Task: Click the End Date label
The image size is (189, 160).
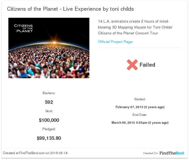Action: click(140, 115)
